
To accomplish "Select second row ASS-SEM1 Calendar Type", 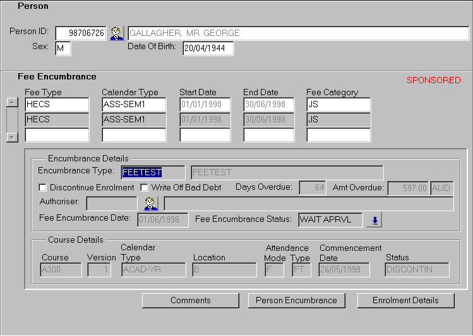I will [133, 120].
